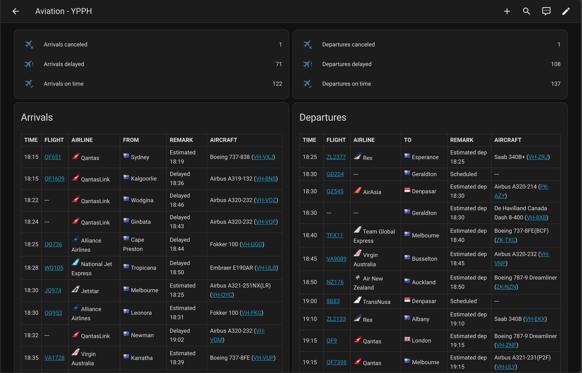Click aircraft link VH-UQD Fokker 100
This screenshot has width=582, height=373.
click(252, 244)
